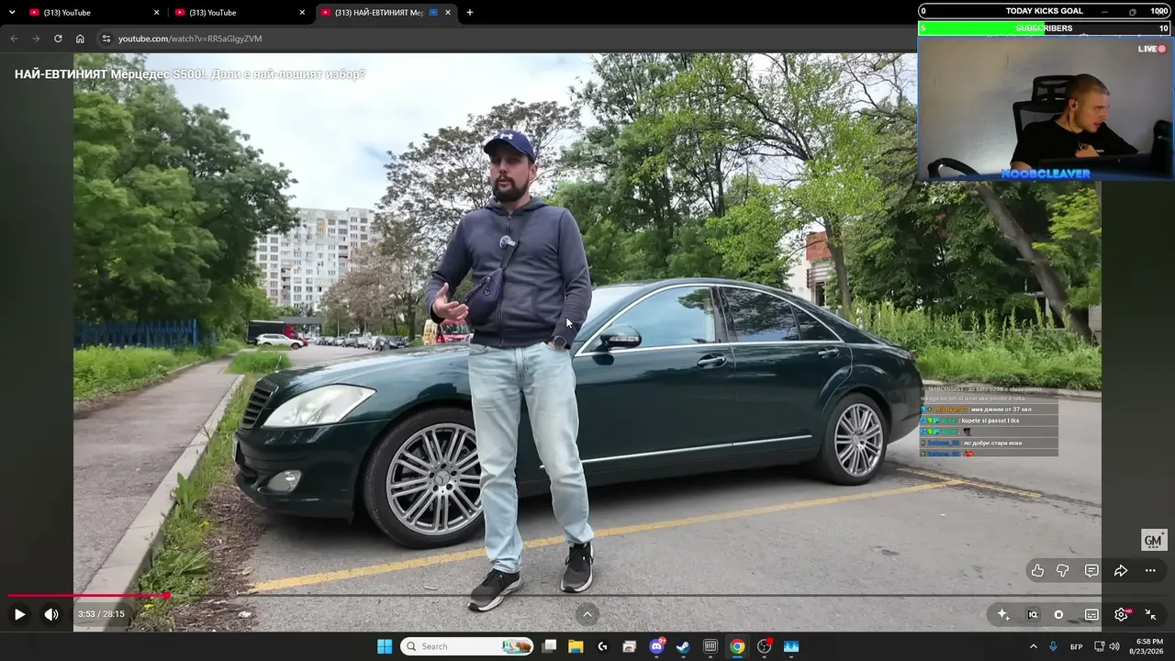Click the chat message "kupete si passat i tka"
The width and height of the screenshot is (1175, 661).
(x=992, y=420)
